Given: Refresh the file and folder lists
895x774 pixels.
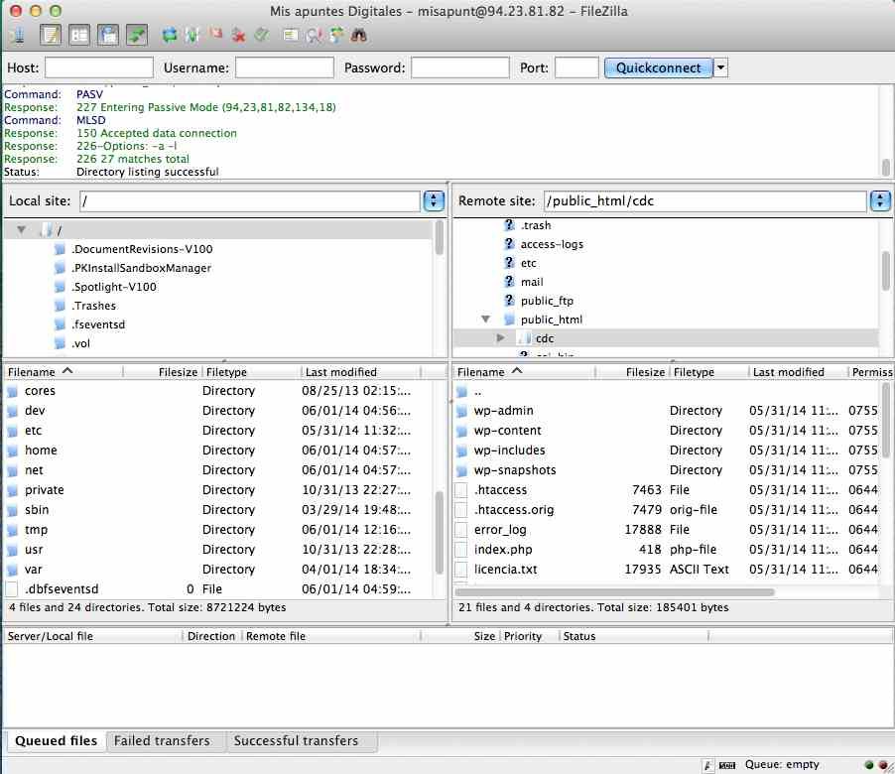Looking at the screenshot, I should 170,36.
